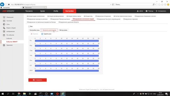Viewport: 170px width, 96px height.
Task: Click the Logout/lock icon in header
Action: (156, 11)
